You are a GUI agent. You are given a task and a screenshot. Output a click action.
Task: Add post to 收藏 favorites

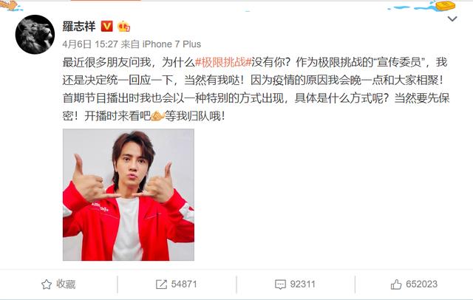coord(58,284)
